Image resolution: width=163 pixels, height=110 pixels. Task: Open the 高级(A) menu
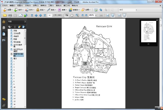coord(59,5)
